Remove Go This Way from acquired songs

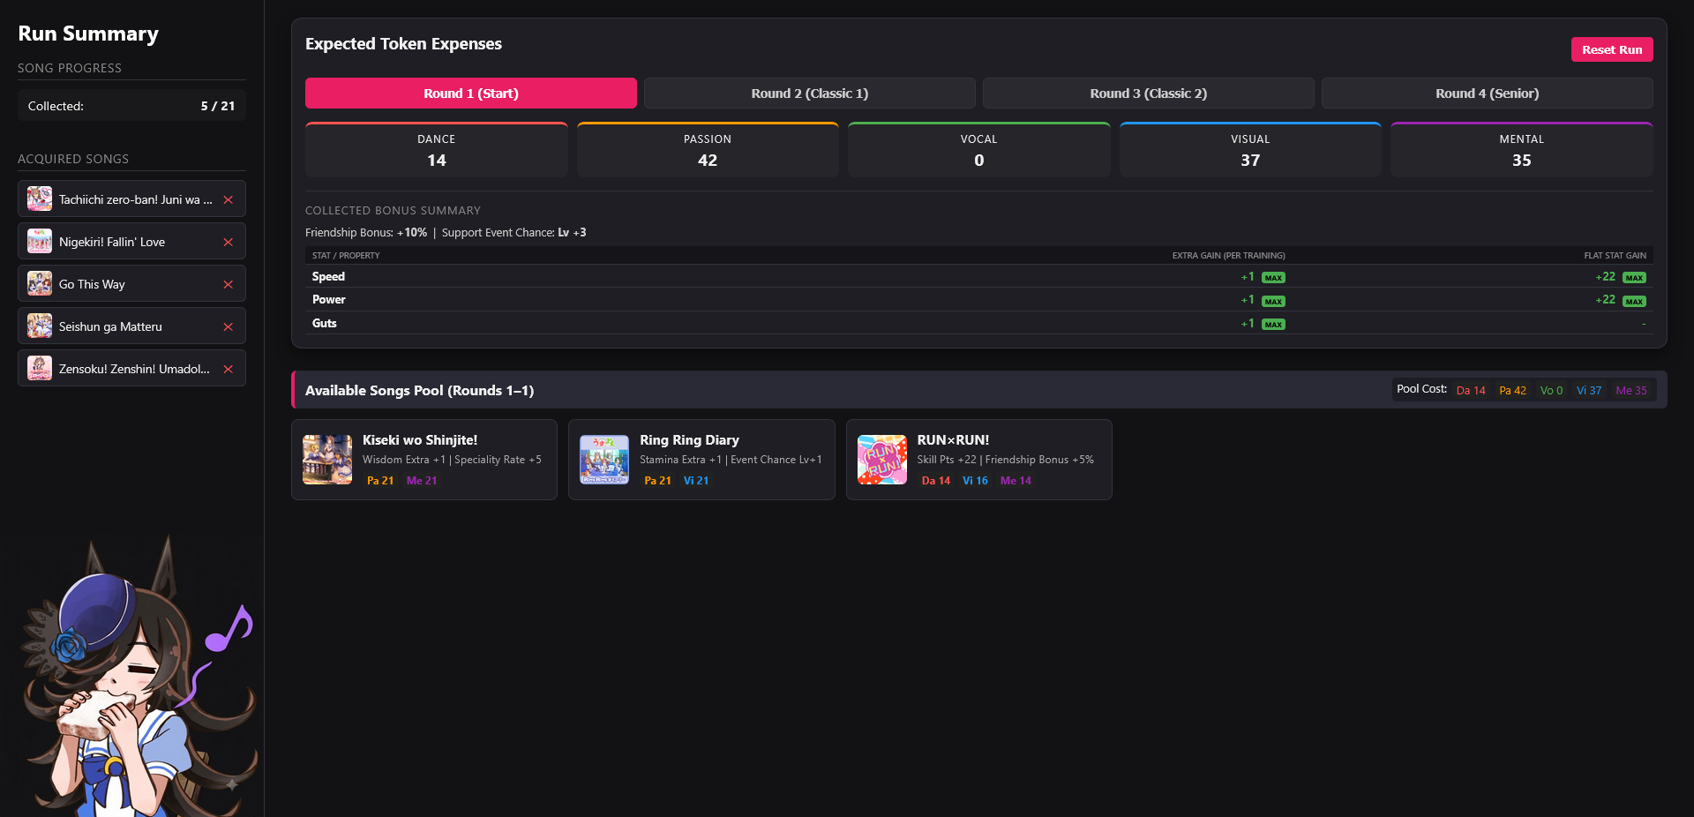coord(228,284)
